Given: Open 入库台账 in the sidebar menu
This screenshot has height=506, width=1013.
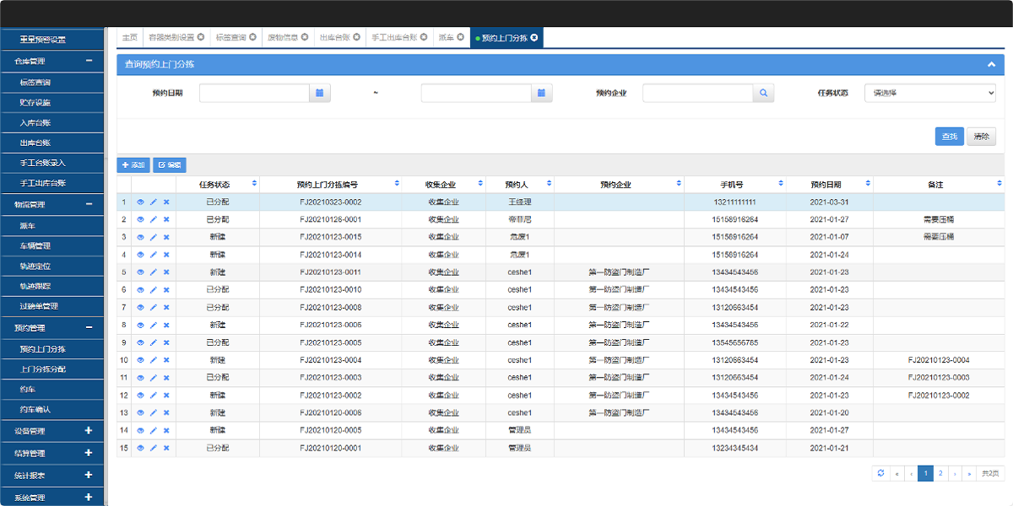Looking at the screenshot, I should coord(35,122).
